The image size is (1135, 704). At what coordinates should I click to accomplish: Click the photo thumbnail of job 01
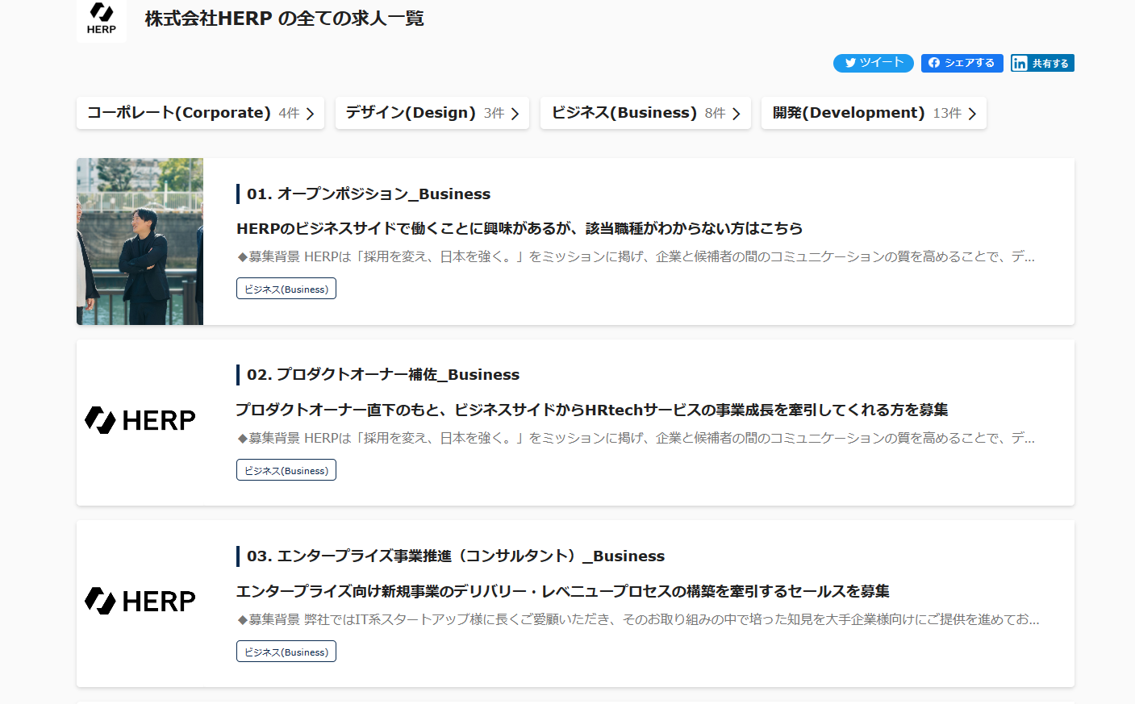(140, 241)
